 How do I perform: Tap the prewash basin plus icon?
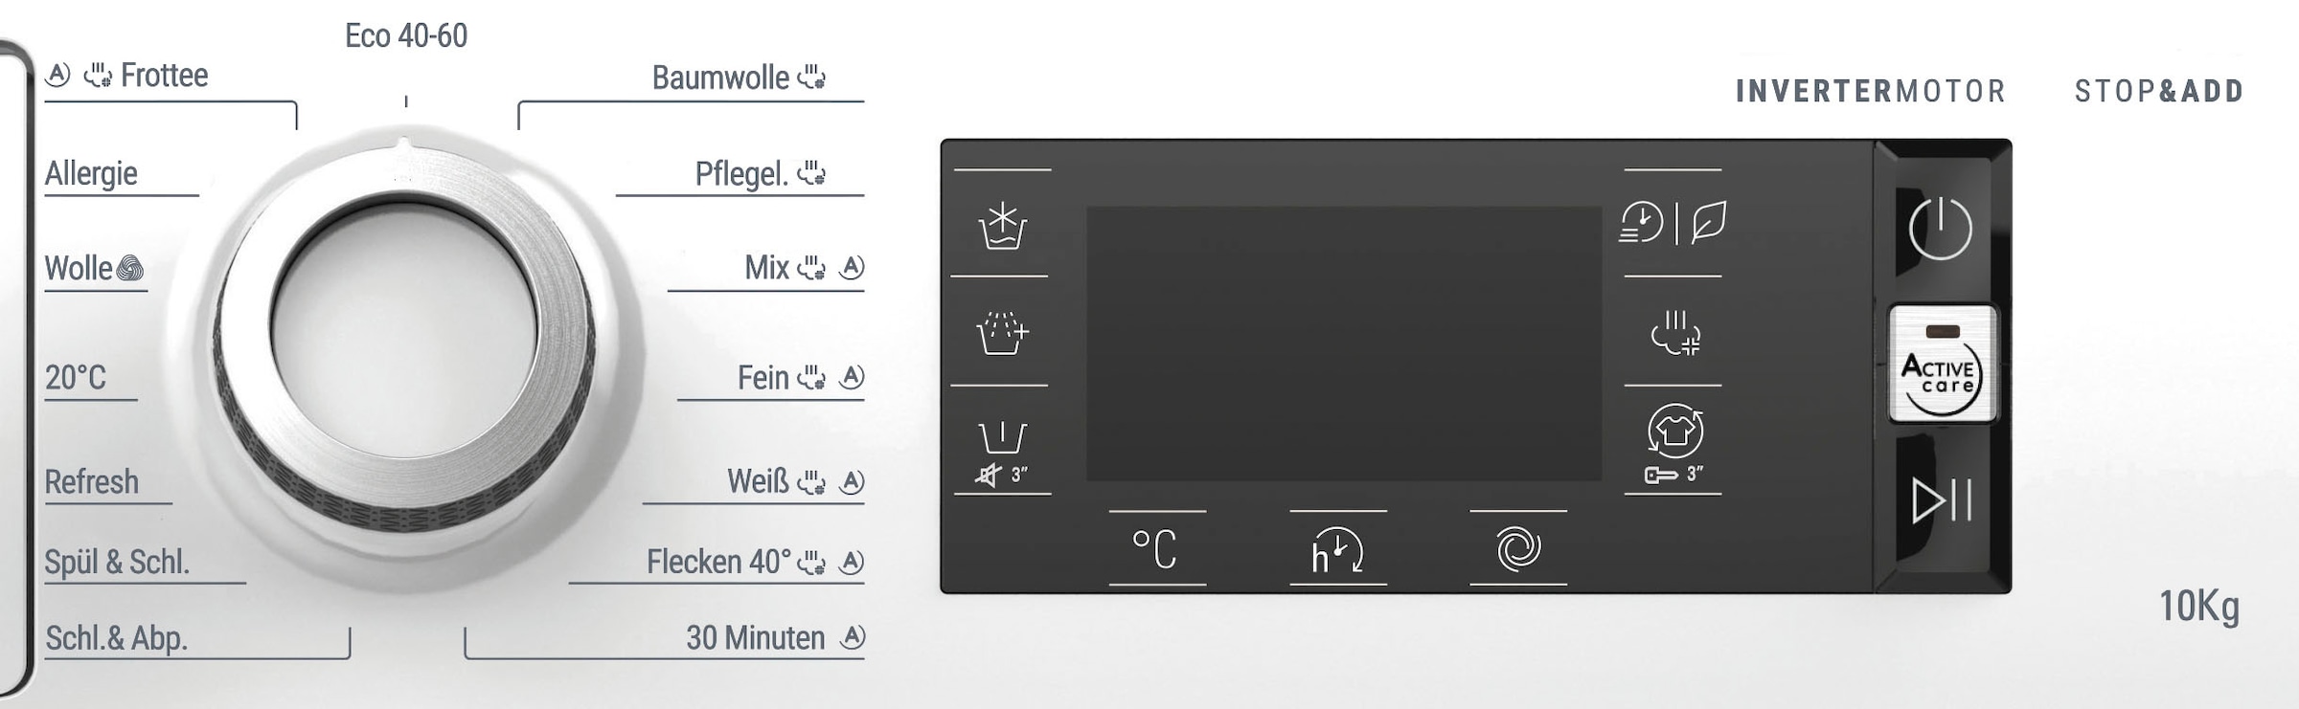[1002, 333]
